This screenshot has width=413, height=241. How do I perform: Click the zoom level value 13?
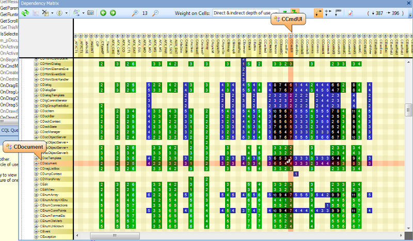tap(145, 13)
